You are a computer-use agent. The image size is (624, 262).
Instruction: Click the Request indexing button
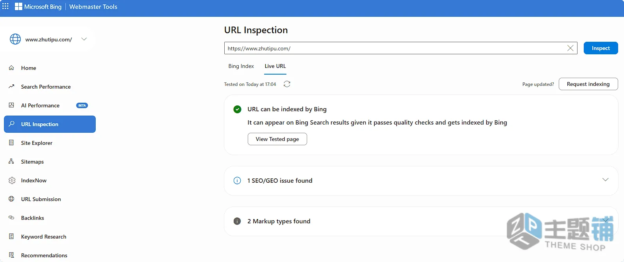tap(588, 84)
